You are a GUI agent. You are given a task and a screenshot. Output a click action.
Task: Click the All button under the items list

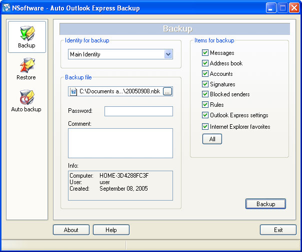tap(212, 139)
